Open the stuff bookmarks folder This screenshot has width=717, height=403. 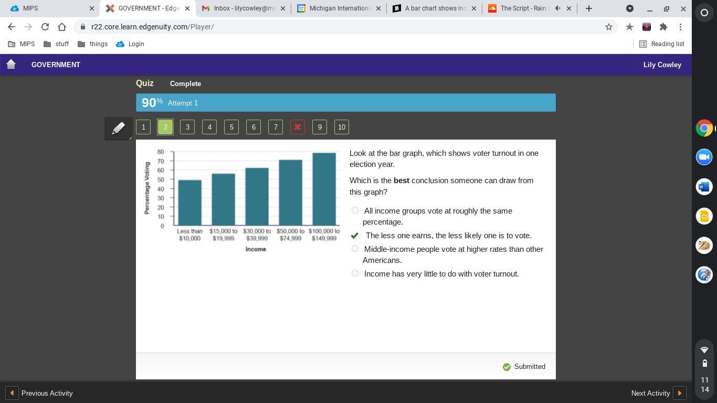[56, 44]
